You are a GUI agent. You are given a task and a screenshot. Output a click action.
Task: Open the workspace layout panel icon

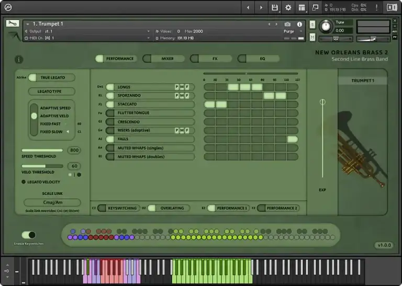(301, 7)
